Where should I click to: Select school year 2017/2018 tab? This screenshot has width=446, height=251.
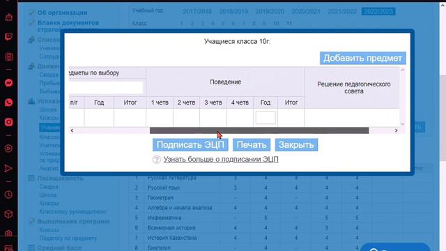pos(197,11)
